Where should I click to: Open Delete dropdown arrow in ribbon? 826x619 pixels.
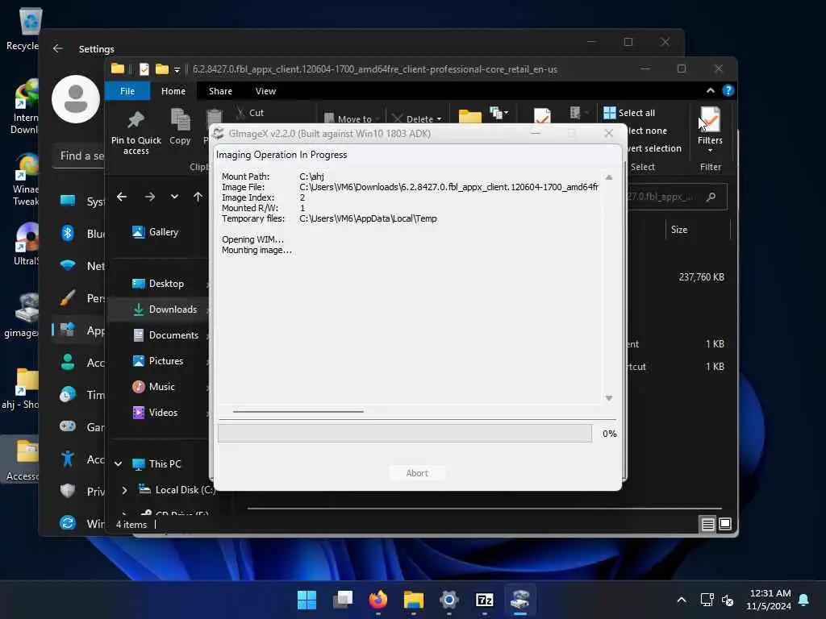pyautogui.click(x=440, y=119)
